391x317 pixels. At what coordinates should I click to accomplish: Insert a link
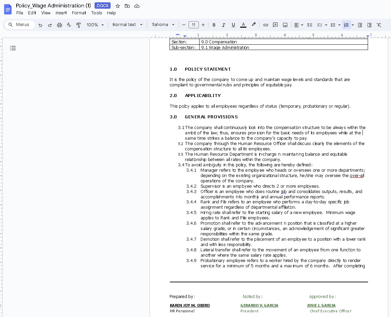tap(265, 25)
